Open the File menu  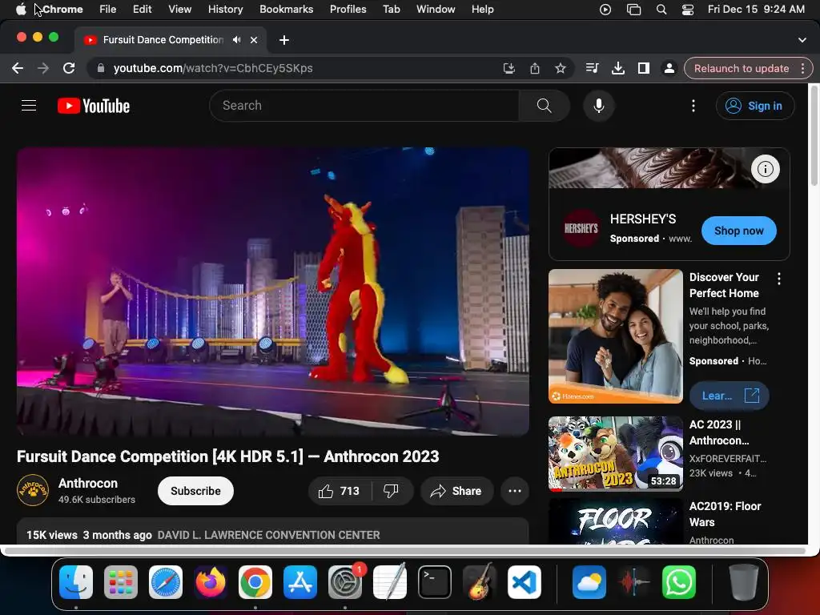[x=108, y=10]
